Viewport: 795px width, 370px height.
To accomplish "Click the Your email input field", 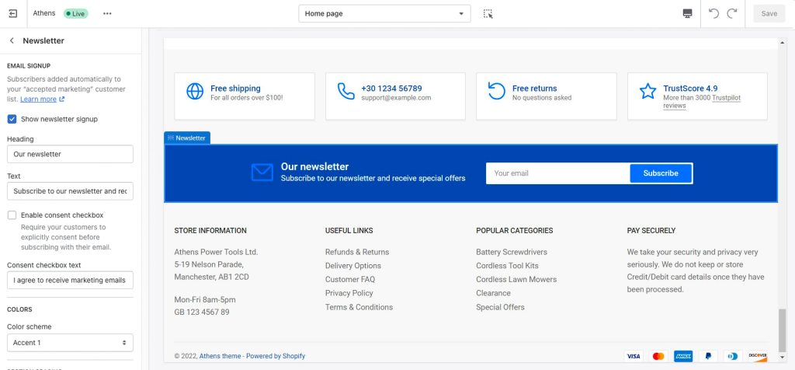I will [557, 173].
